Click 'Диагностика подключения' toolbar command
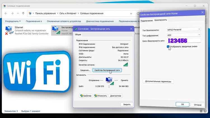This screenshot has width=210, height=118. click(x=100, y=21)
